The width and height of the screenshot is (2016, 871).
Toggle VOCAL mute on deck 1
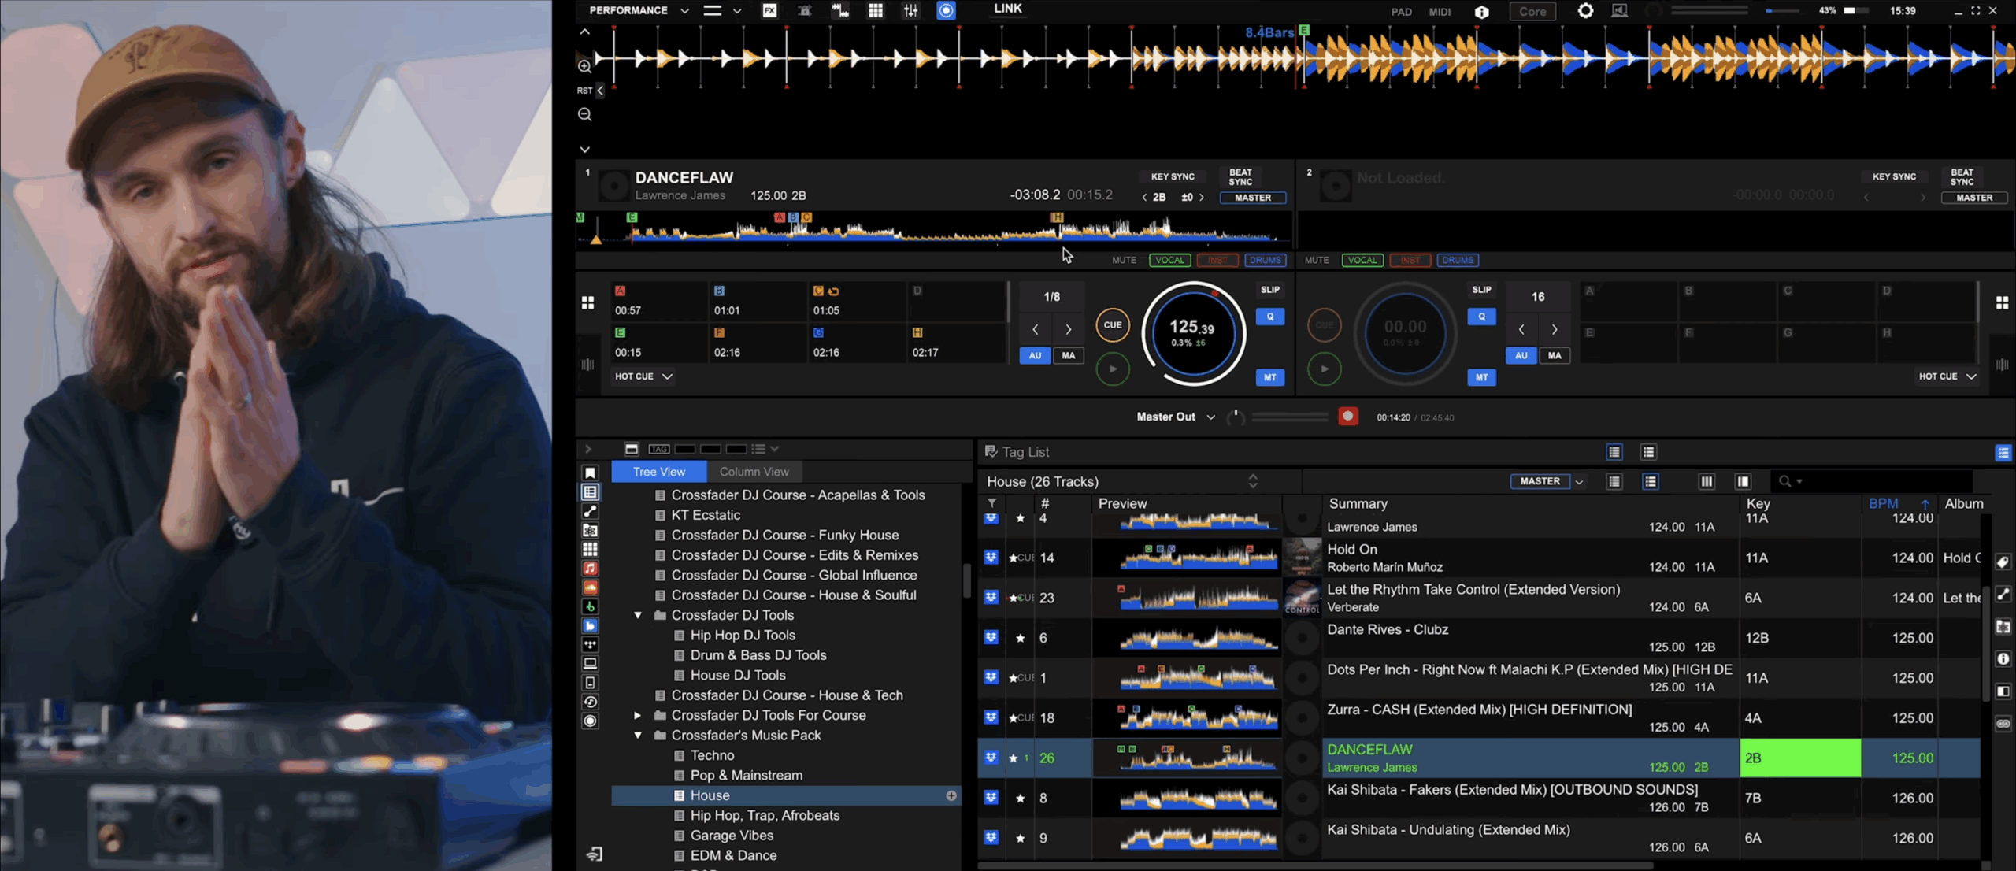[1169, 260]
